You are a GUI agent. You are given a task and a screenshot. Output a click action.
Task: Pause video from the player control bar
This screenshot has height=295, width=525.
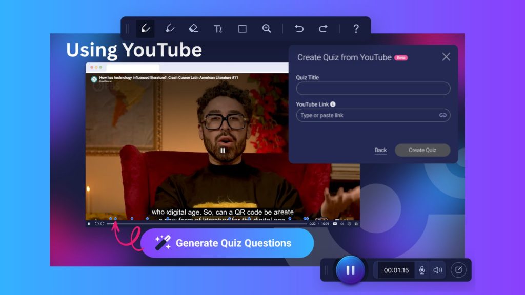tap(89, 224)
